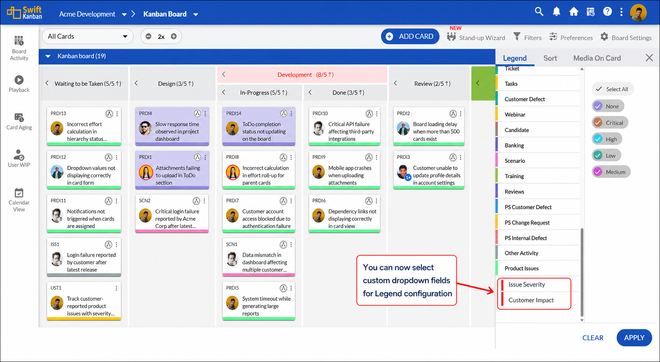Switch to the Sort tab

point(550,58)
